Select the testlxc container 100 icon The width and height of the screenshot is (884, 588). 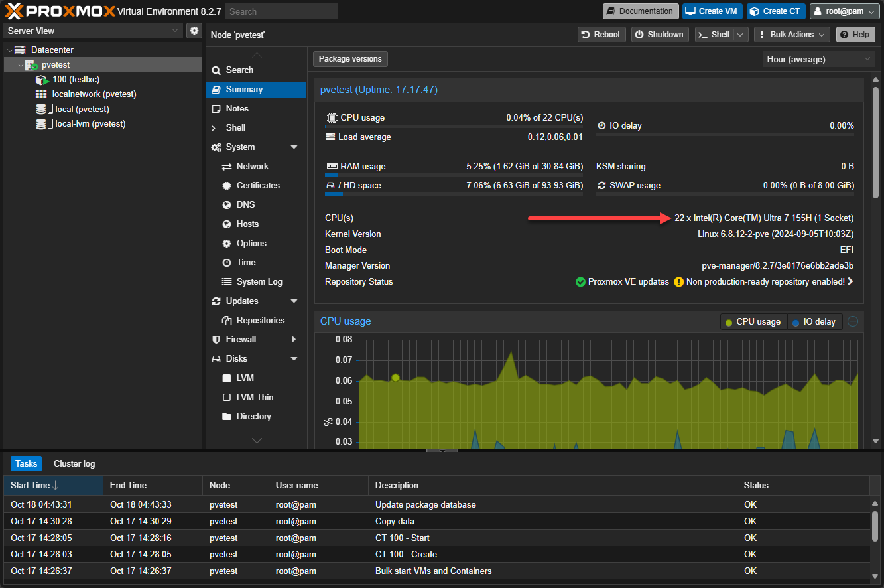[x=42, y=80]
